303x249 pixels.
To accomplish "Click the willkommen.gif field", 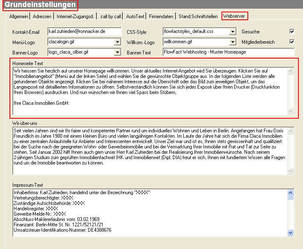I will (196, 42).
